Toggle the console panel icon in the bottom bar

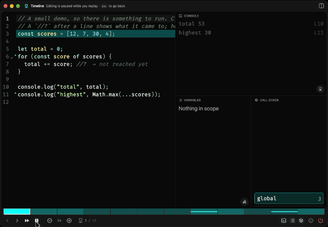tap(284, 221)
